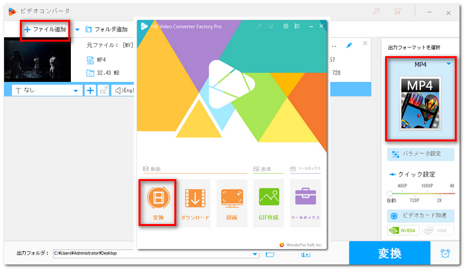Viewport: 464px width, 269px height.
Task: Click the menu list icon in launcher window
Action: click(297, 26)
